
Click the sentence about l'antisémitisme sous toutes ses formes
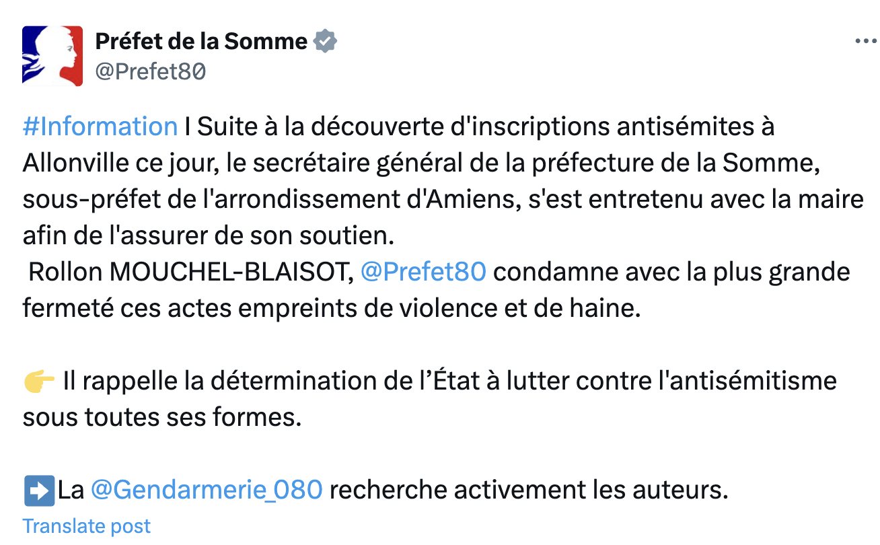pyautogui.click(x=430, y=399)
